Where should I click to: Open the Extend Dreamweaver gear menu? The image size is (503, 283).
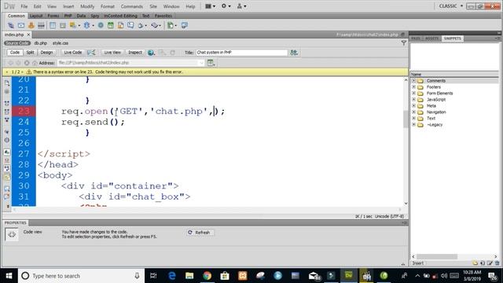coord(226,6)
